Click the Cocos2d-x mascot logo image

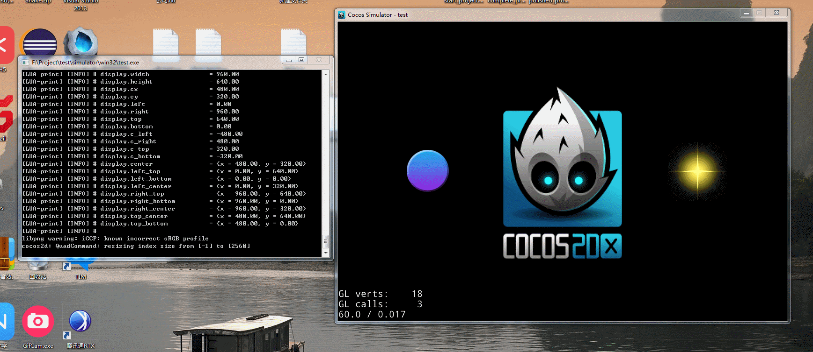pos(563,157)
